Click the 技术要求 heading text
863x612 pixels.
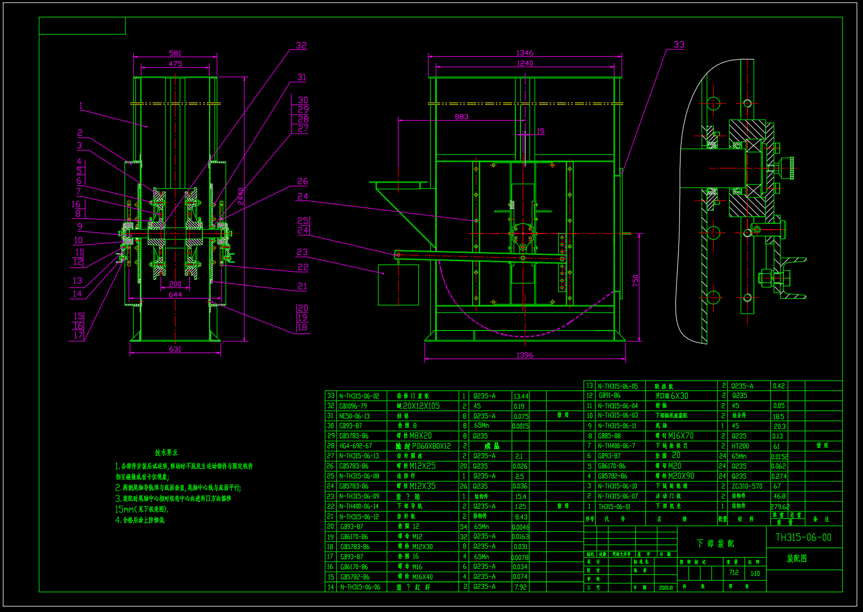click(166, 453)
